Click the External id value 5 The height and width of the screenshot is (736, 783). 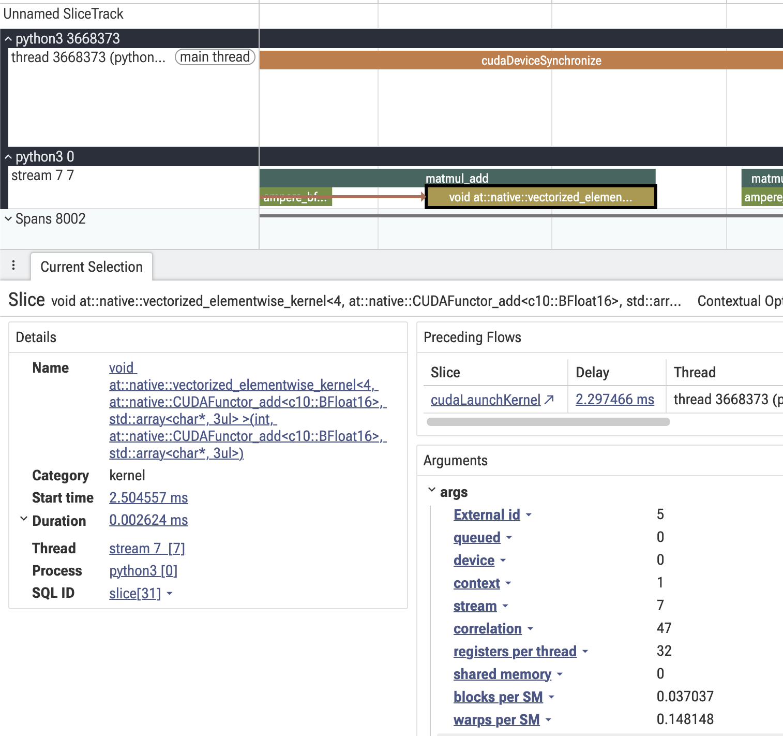pyautogui.click(x=660, y=514)
